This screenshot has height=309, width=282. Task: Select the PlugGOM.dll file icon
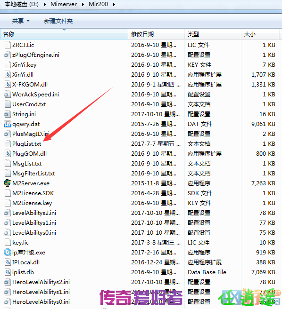click(8, 153)
